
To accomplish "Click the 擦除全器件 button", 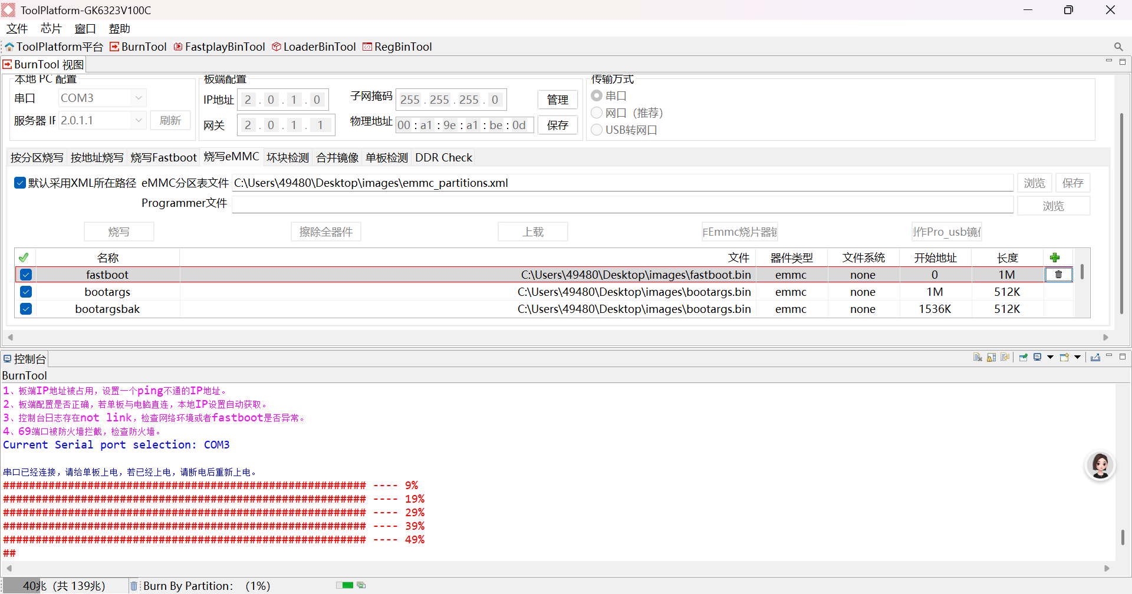I will pyautogui.click(x=325, y=231).
